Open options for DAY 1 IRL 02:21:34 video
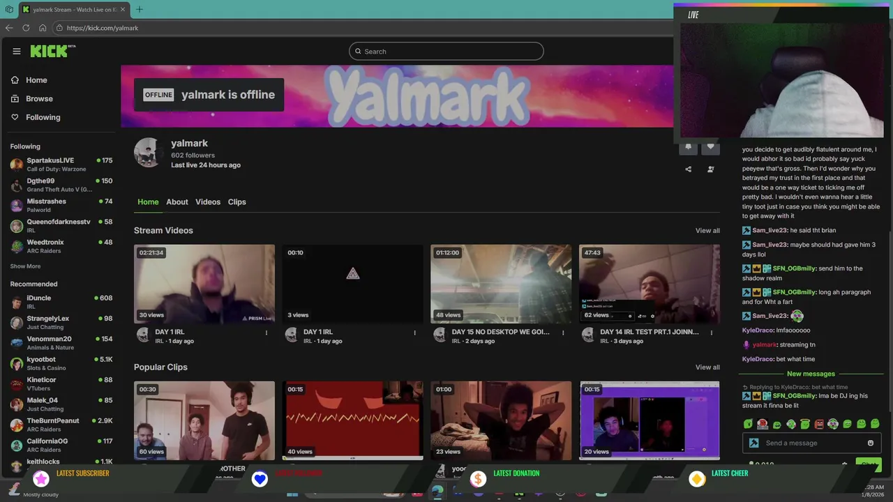893x502 pixels. [266, 333]
